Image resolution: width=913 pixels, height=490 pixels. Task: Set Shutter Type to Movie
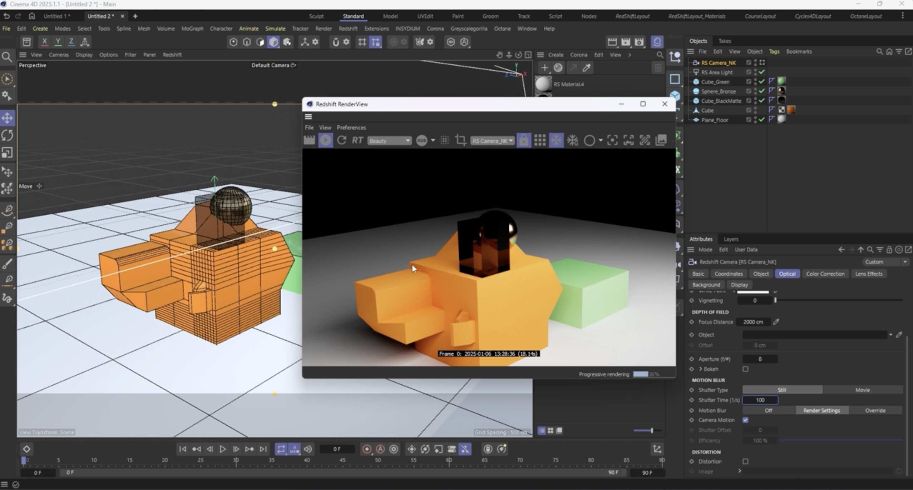[862, 390]
